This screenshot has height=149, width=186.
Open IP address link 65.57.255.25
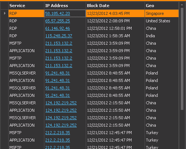[57, 21]
